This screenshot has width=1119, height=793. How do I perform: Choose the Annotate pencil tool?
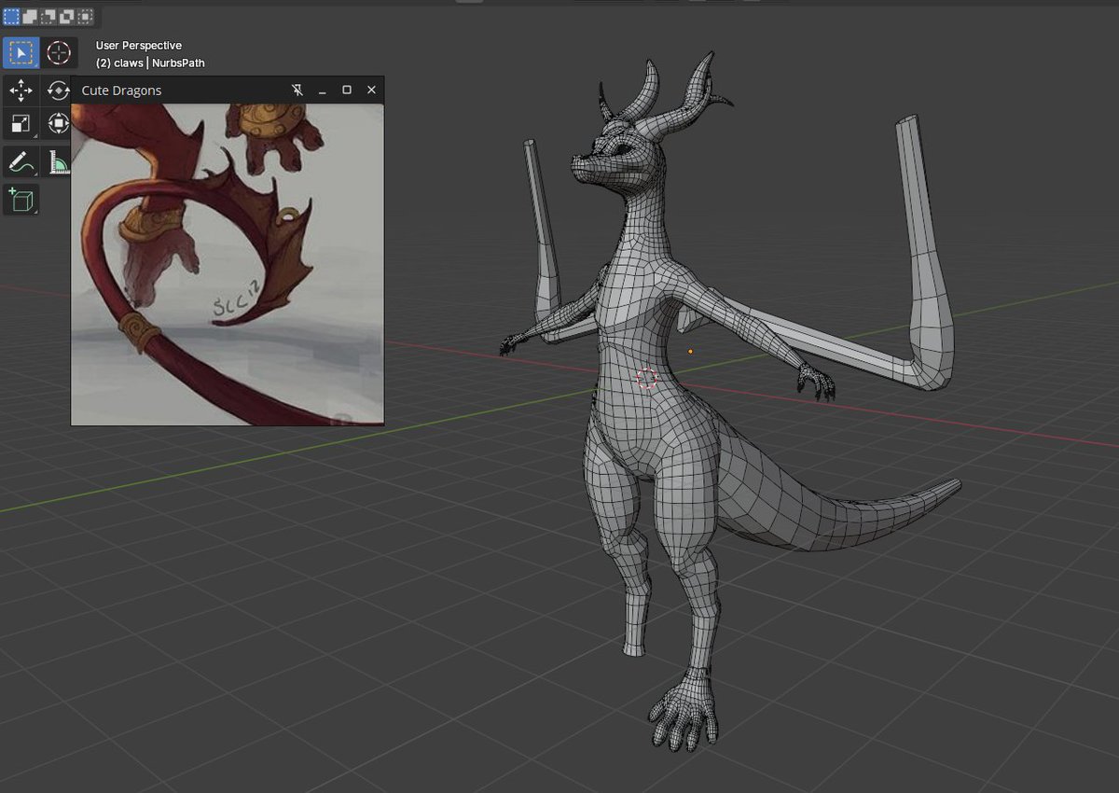point(21,162)
